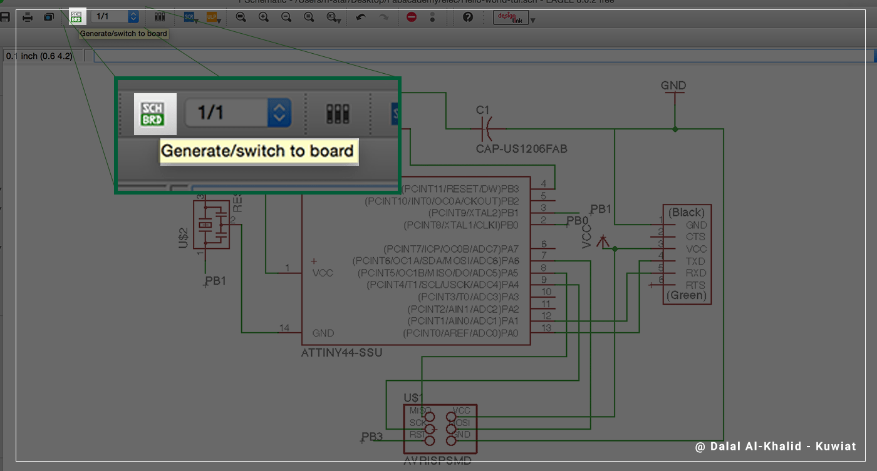Switch to board with the SCH/BRD icon

(x=77, y=17)
